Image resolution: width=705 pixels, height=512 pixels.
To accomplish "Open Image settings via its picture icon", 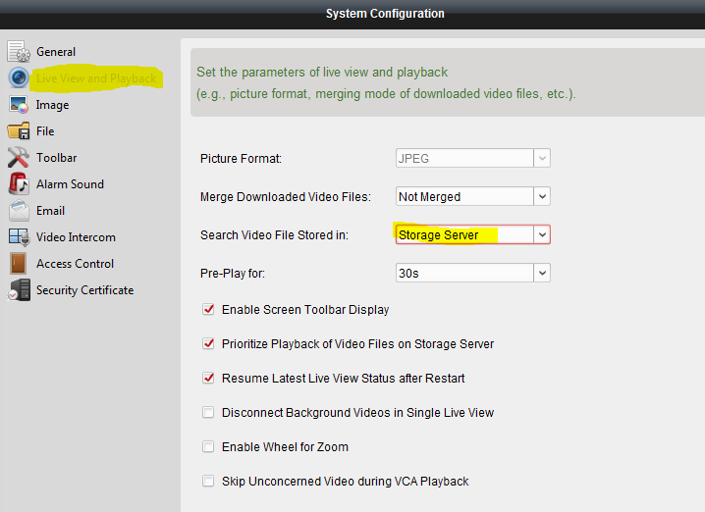I will coord(19,105).
